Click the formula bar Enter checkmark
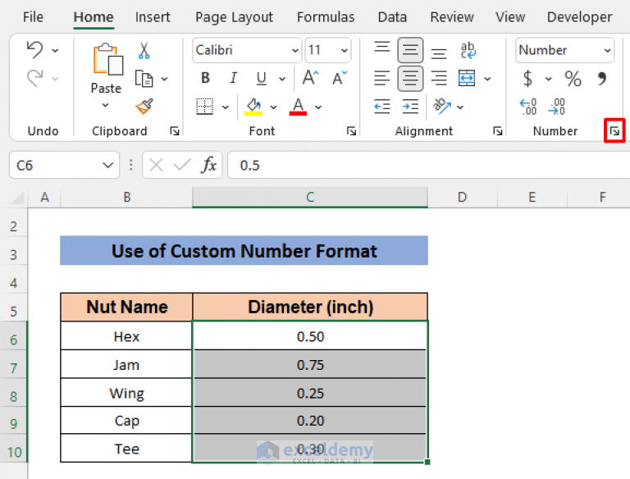 [182, 165]
